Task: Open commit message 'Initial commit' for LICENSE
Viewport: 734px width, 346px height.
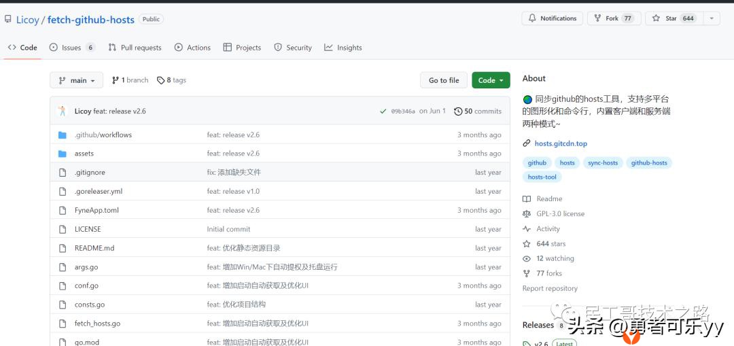Action: [x=228, y=229]
